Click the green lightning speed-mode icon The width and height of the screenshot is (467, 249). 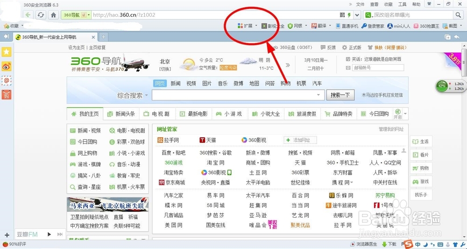(x=349, y=15)
